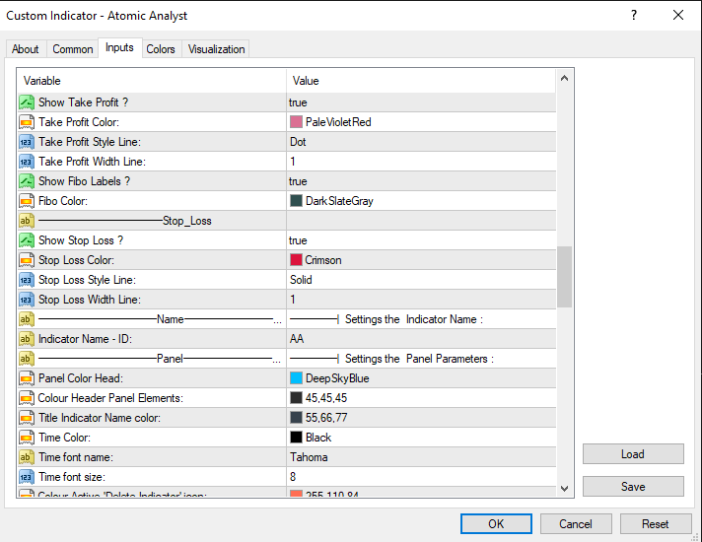Click the color icon next to Take Profit Color
This screenshot has height=542, width=702.
tap(27, 122)
